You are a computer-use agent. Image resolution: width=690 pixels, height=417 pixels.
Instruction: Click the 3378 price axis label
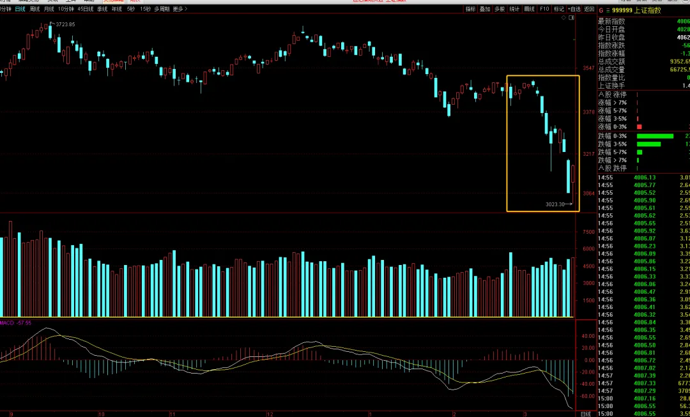tap(589, 112)
